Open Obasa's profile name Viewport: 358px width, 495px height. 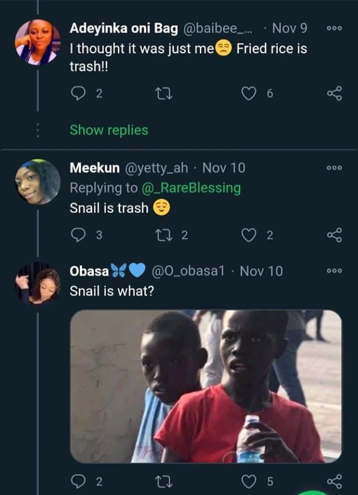click(x=89, y=271)
